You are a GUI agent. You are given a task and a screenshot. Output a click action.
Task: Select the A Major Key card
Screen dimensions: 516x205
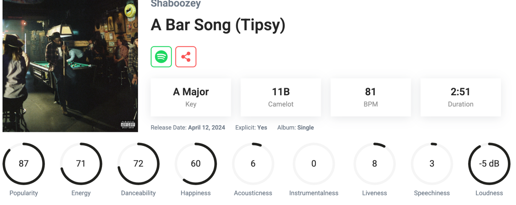point(191,97)
